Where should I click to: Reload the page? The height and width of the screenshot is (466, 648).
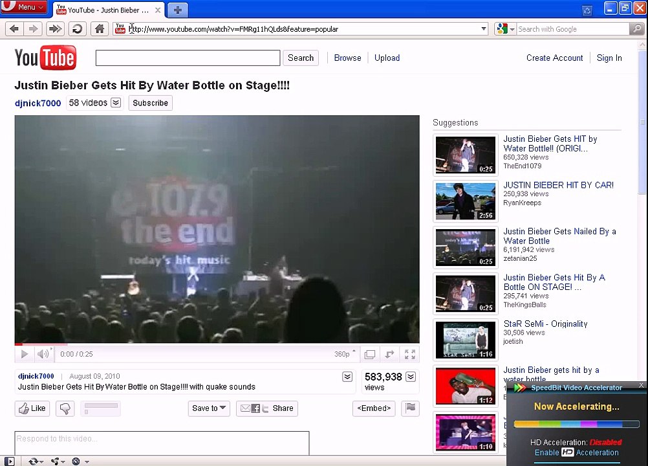tap(77, 29)
